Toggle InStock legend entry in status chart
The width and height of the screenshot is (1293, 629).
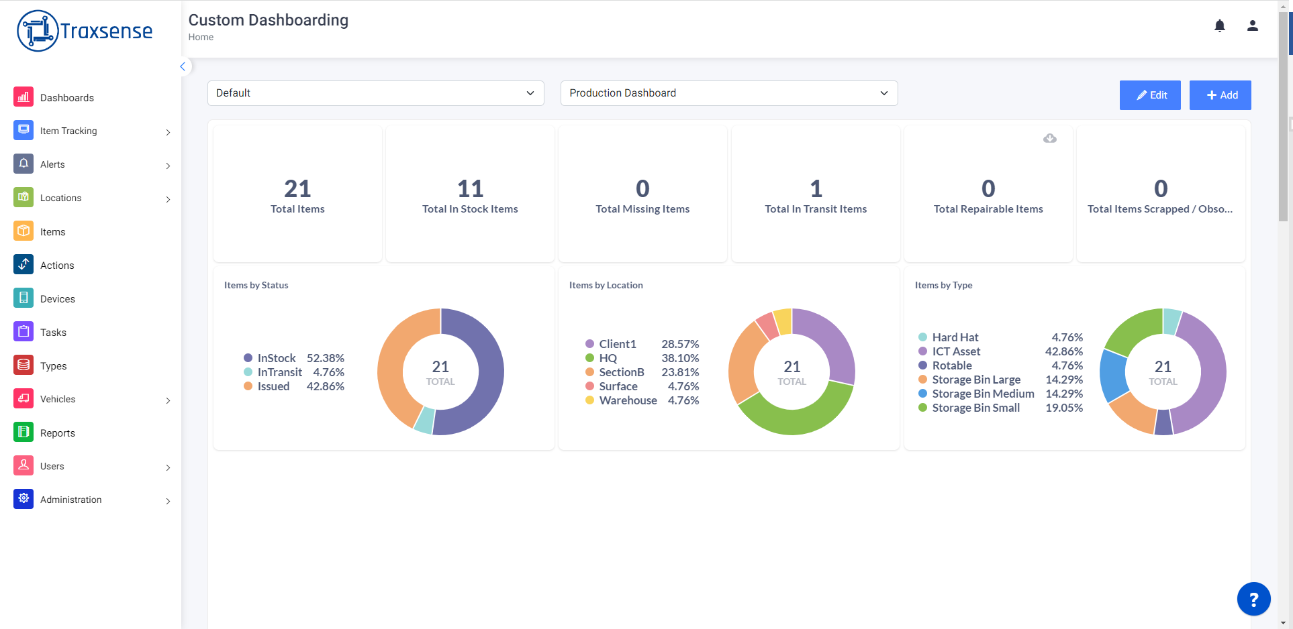click(x=293, y=358)
